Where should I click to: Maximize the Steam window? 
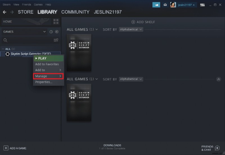[215, 5]
